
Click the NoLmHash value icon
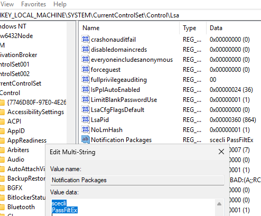86,129
